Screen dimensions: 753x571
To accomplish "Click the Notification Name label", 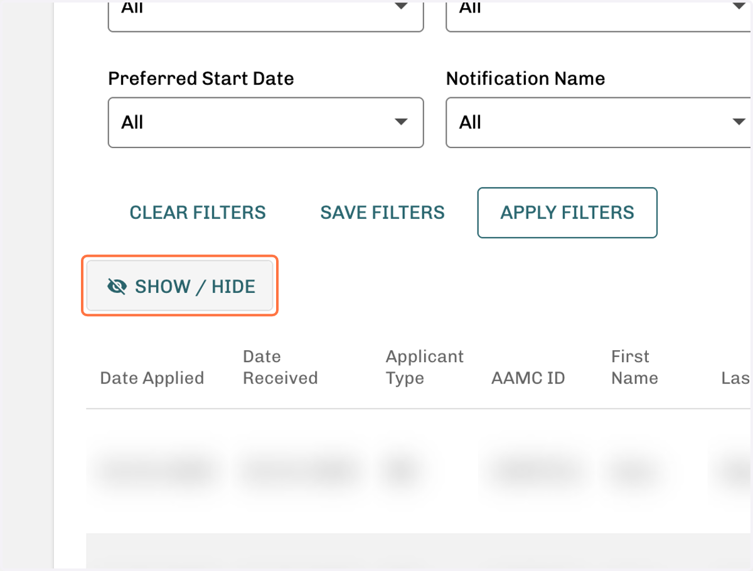I will [x=525, y=78].
